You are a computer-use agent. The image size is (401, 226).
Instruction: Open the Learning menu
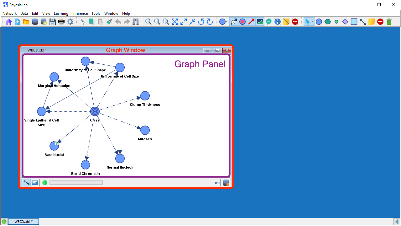[61, 13]
